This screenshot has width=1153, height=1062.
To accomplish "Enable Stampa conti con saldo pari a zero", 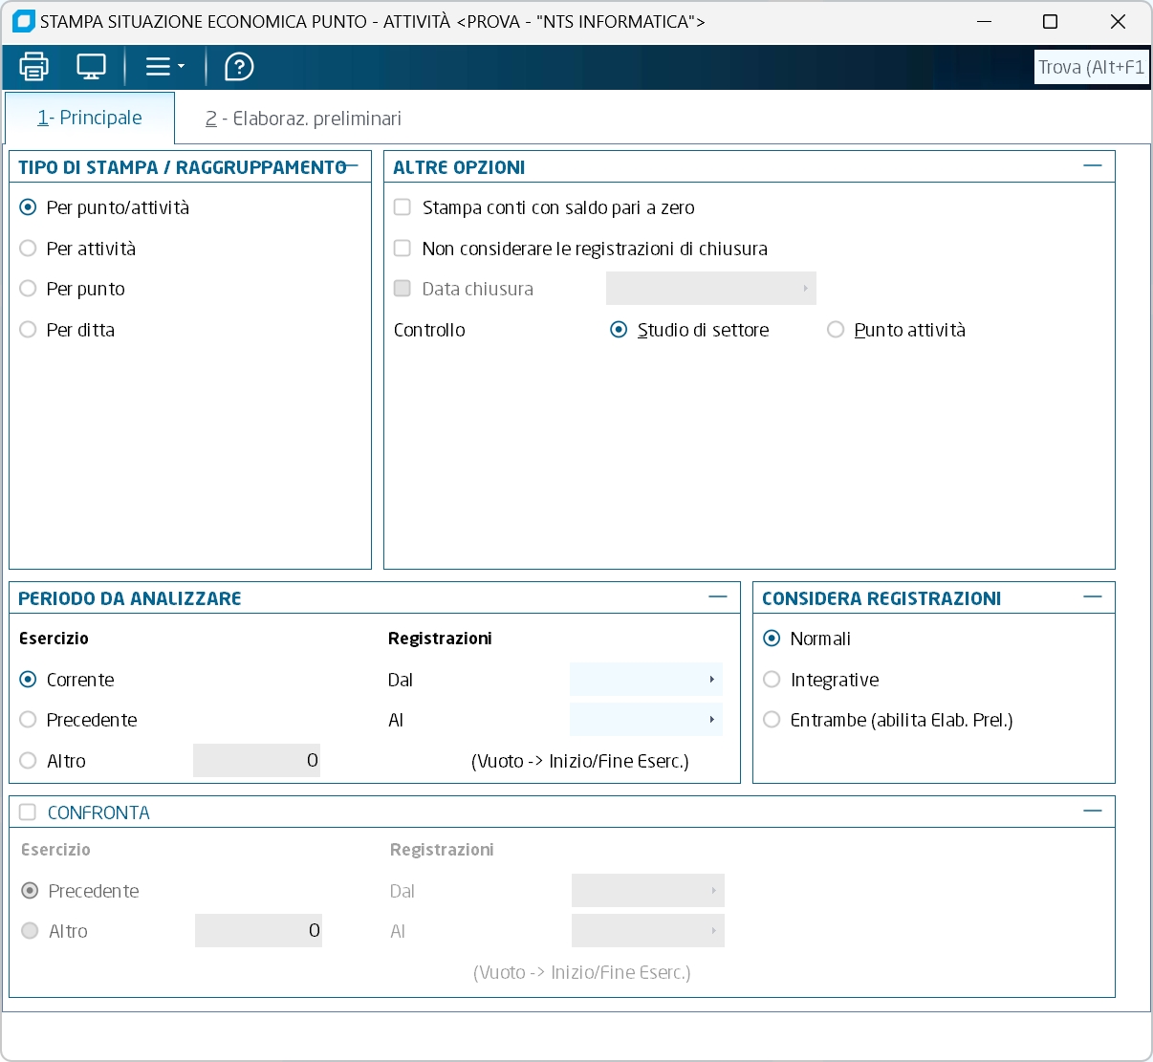I will [402, 207].
